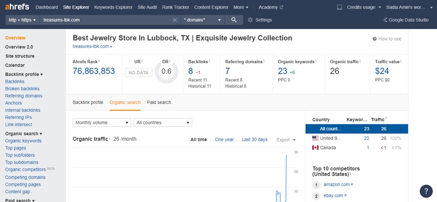The height and width of the screenshot is (202, 437).
Task: Open the All countries dropdown
Action: tap(163, 123)
